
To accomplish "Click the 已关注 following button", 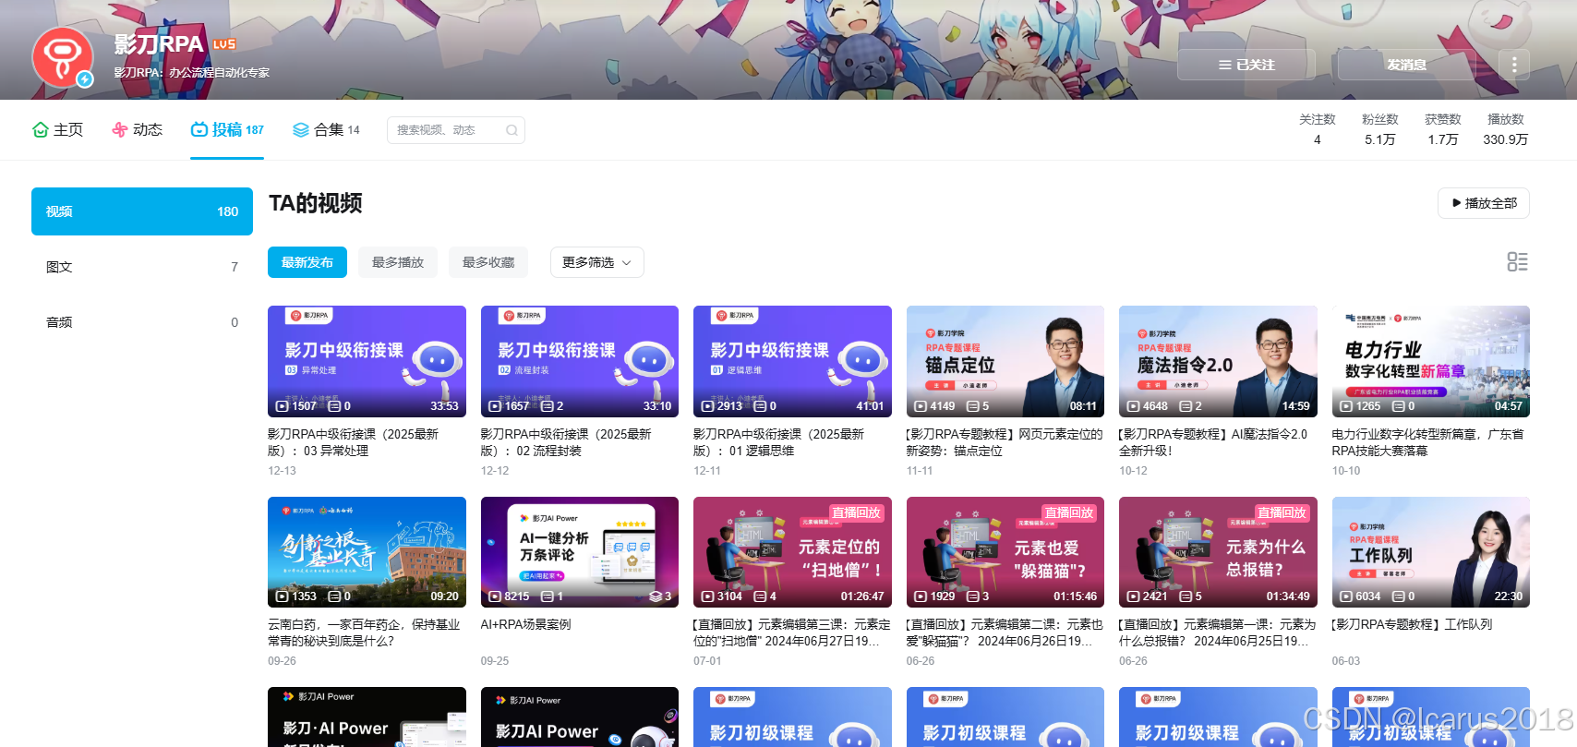I will pos(1246,65).
